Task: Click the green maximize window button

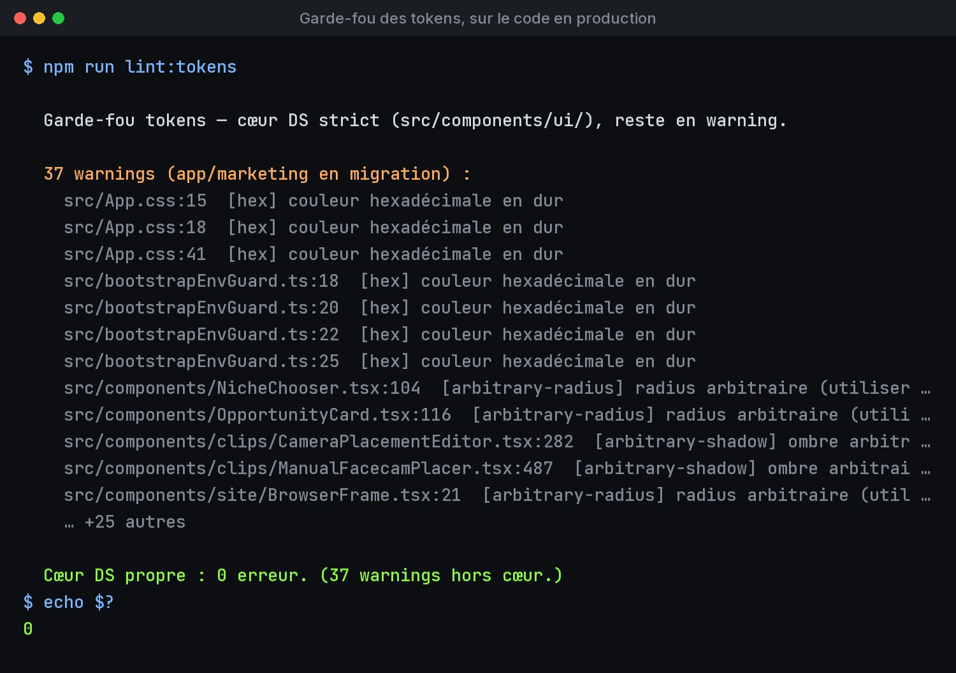Action: (58, 18)
